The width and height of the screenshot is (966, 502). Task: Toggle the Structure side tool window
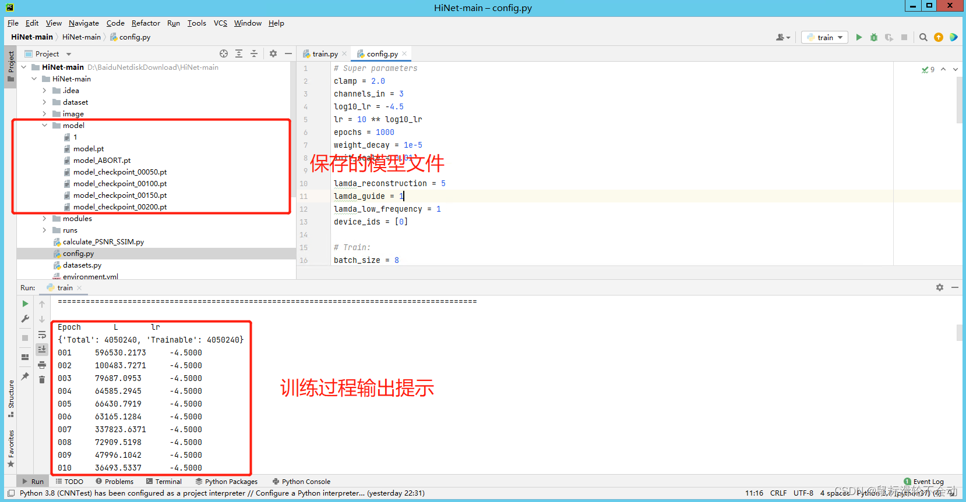pyautogui.click(x=10, y=398)
